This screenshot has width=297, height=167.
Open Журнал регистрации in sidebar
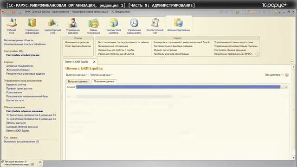[x=18, y=70]
